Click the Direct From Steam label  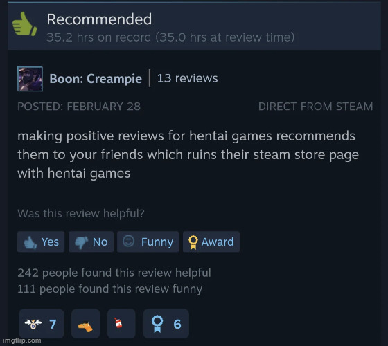pos(315,107)
